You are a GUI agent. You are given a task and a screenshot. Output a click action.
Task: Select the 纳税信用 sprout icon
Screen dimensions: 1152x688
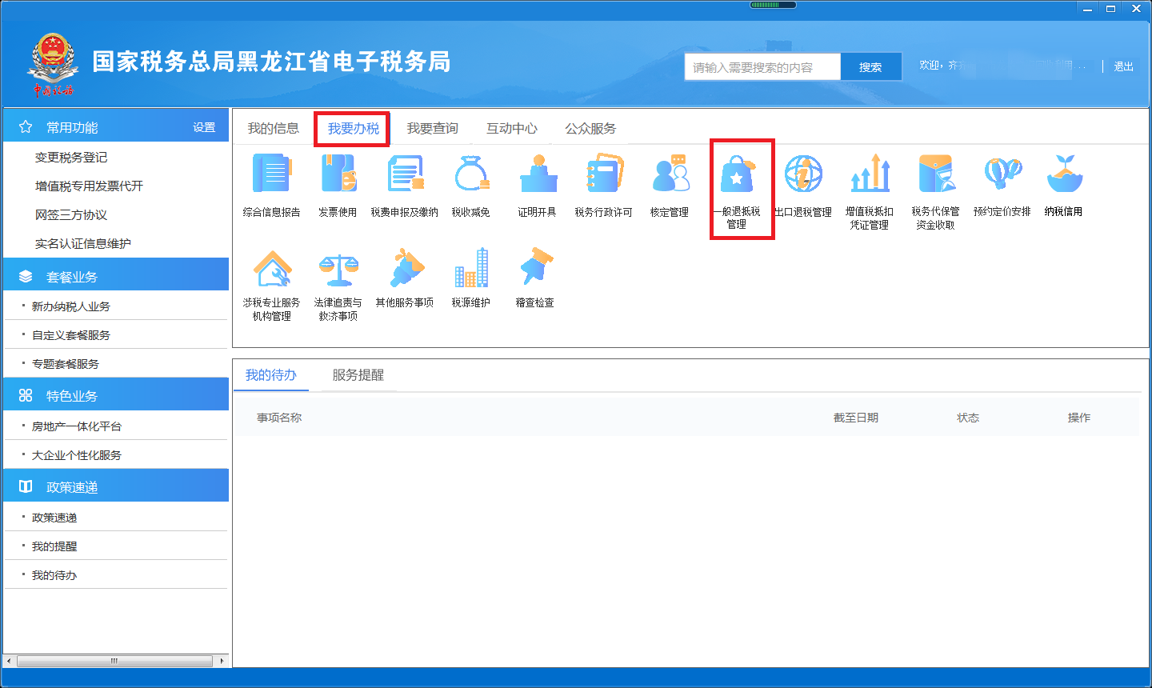point(1063,175)
